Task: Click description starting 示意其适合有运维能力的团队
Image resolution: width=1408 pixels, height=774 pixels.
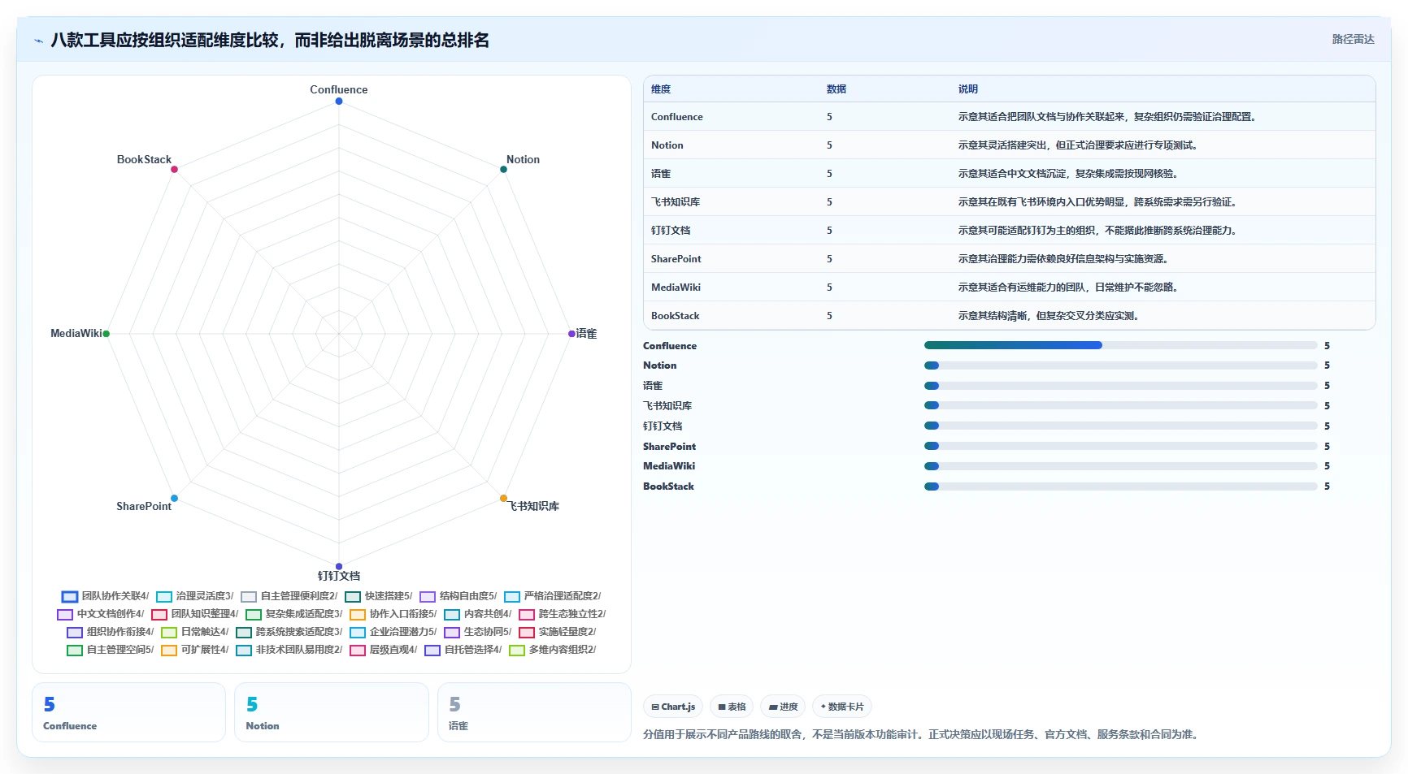Action: click(x=1068, y=288)
